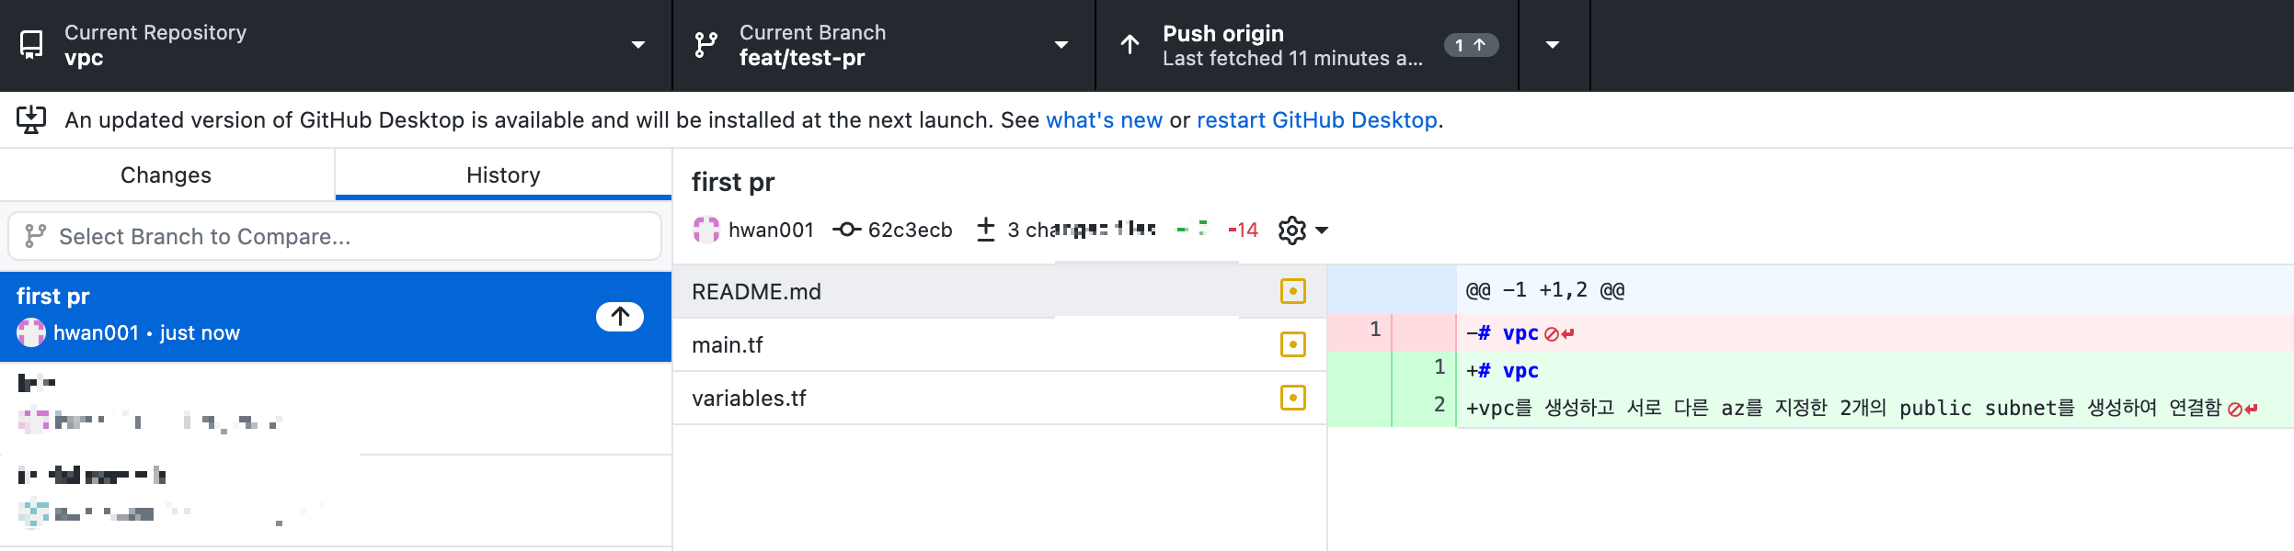The height and width of the screenshot is (551, 2294).
Task: Select the first pr commit in history
Action: pyautogui.click(x=336, y=316)
